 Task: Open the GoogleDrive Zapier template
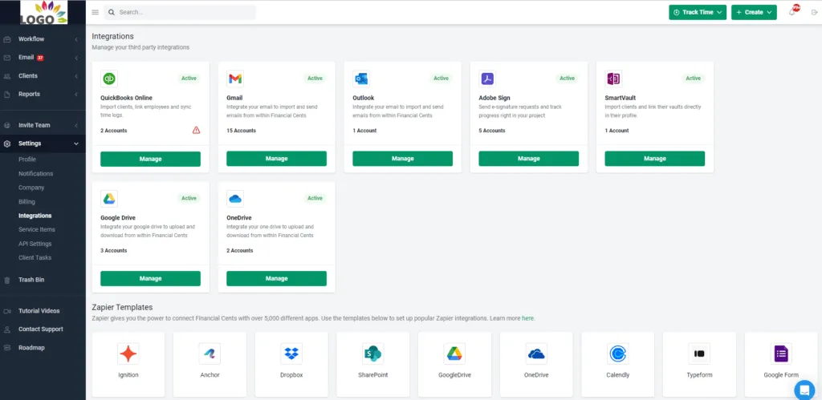[454, 364]
